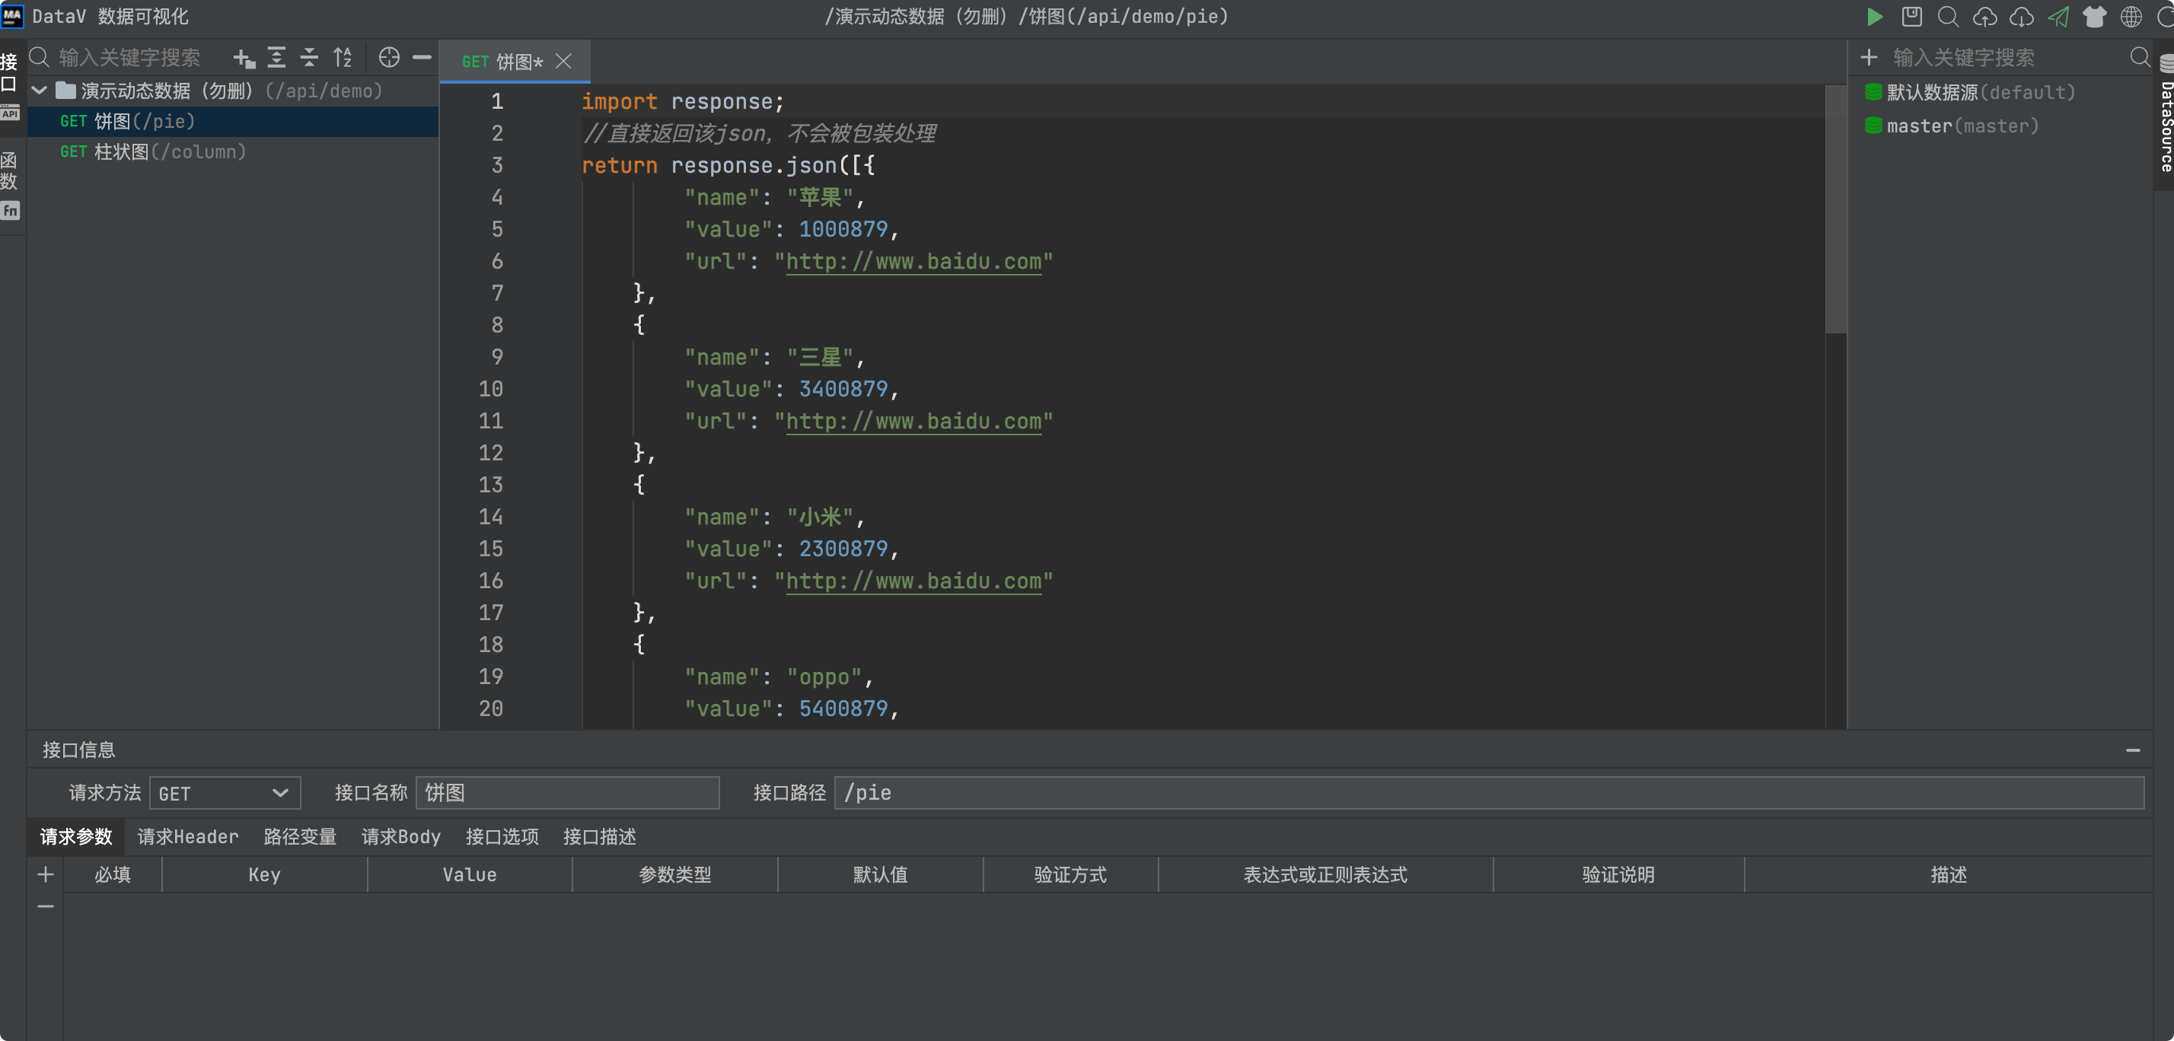The height and width of the screenshot is (1041, 2174).
Task: Add a request parameter row with plus
Action: pyautogui.click(x=46, y=875)
